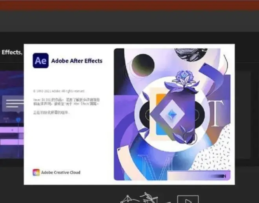This screenshot has width=259, height=203.
Task: Click the "正在初始化" loading status line
Action: [51, 113]
